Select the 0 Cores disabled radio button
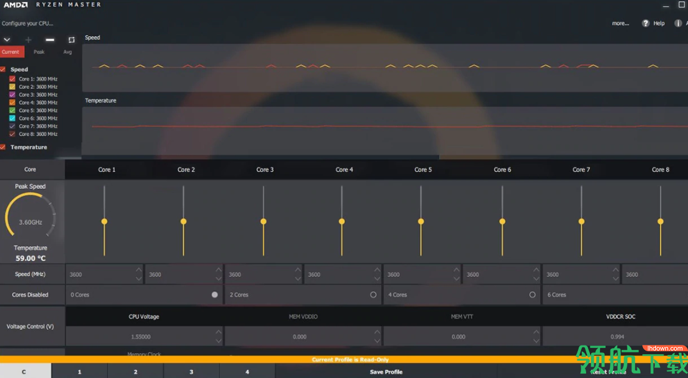Screen dimensions: 688x378 click(x=214, y=295)
